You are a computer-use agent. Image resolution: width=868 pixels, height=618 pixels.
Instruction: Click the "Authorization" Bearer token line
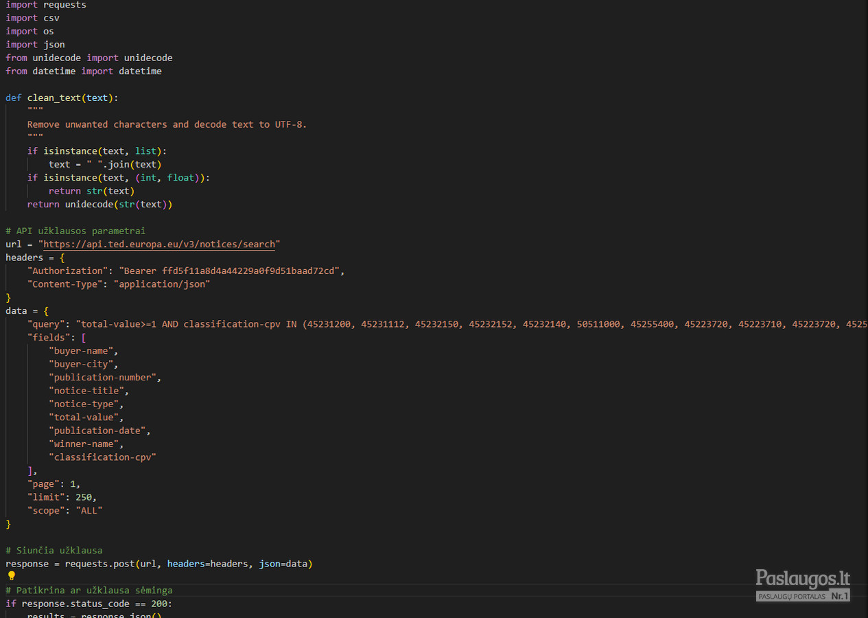click(x=186, y=271)
